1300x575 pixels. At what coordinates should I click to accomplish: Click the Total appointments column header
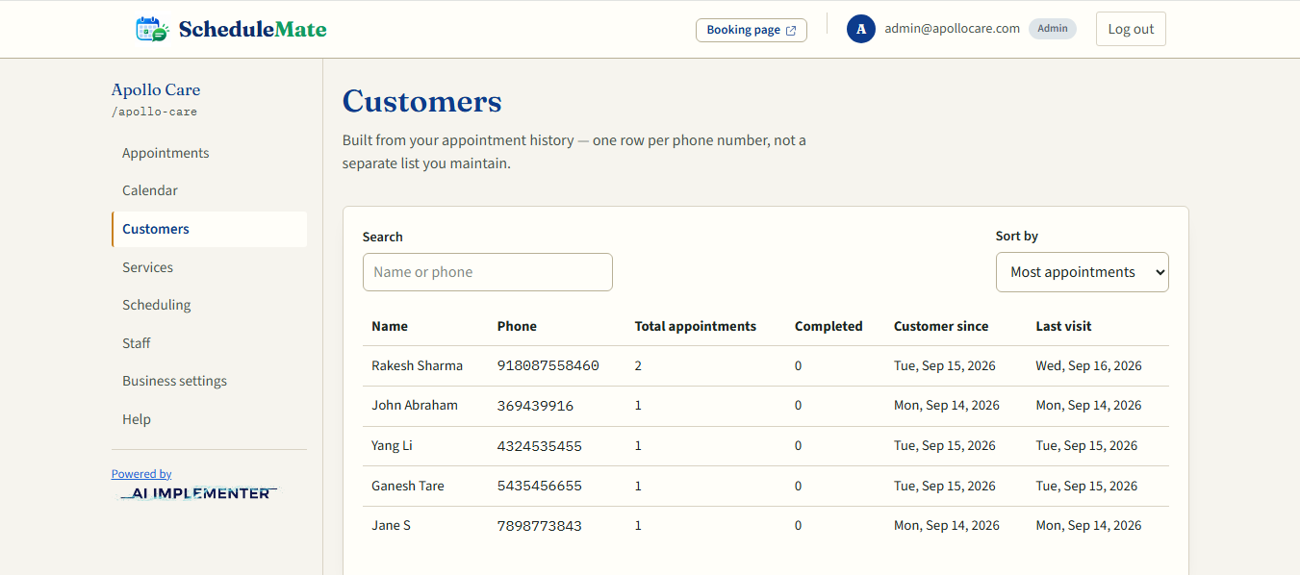pos(696,326)
